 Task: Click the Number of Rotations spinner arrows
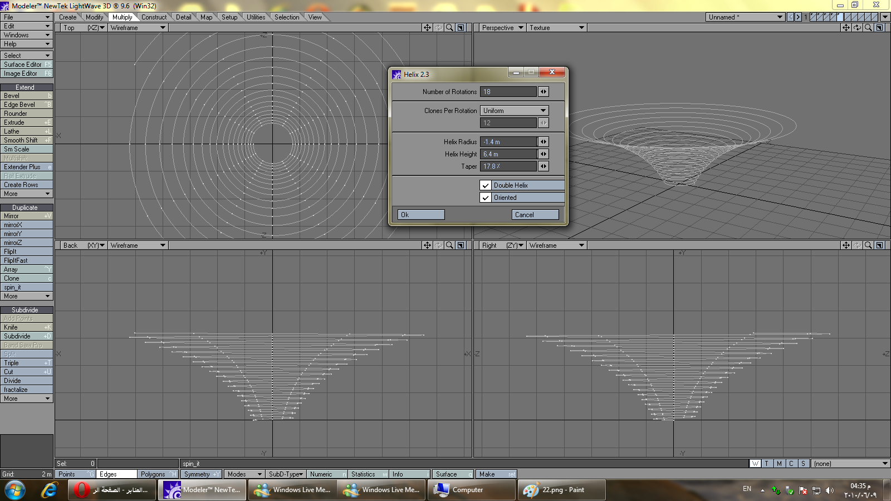[544, 91]
